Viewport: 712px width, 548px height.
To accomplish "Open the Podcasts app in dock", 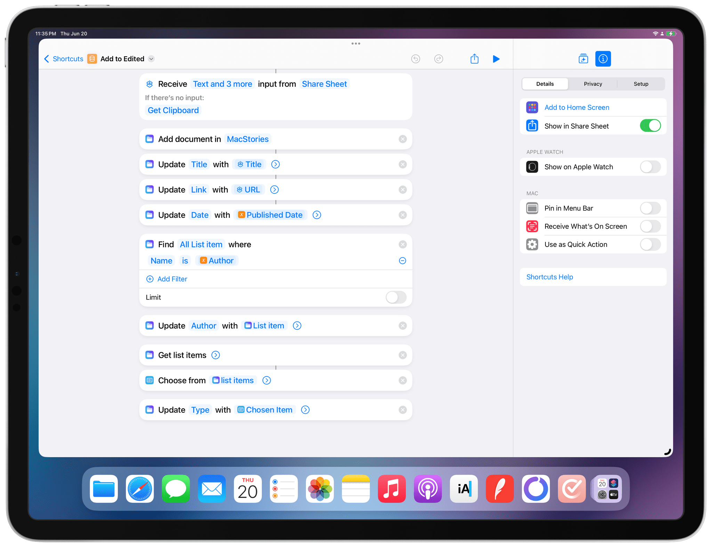I will pyautogui.click(x=428, y=489).
